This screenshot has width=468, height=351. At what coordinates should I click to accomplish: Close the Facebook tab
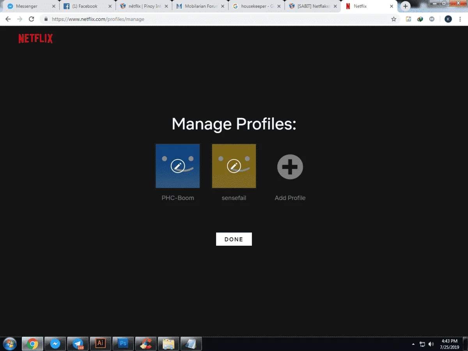click(110, 6)
